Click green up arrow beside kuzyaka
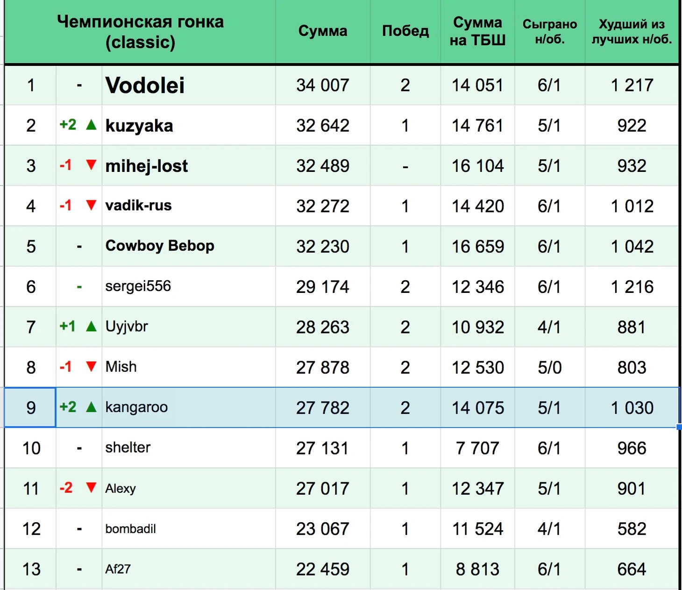Viewport: 682px width, 590px height. [92, 125]
